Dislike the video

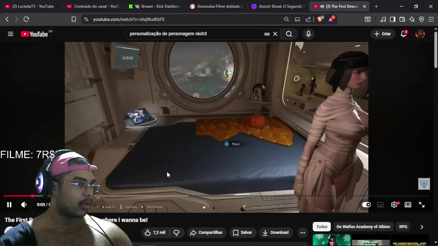point(177,232)
